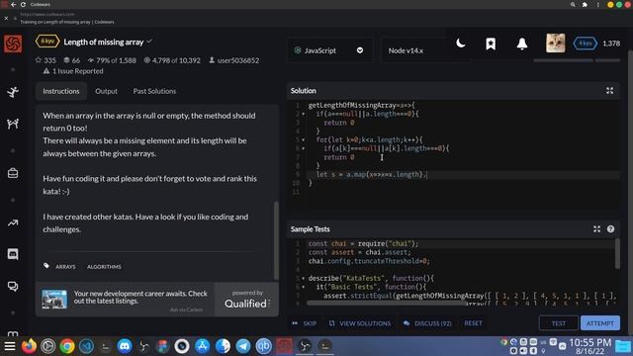Open DISCUSS (92) comments
633x356 pixels.
(x=427, y=323)
